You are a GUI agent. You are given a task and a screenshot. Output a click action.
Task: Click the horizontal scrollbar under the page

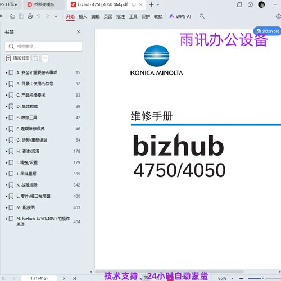[x=169, y=271]
